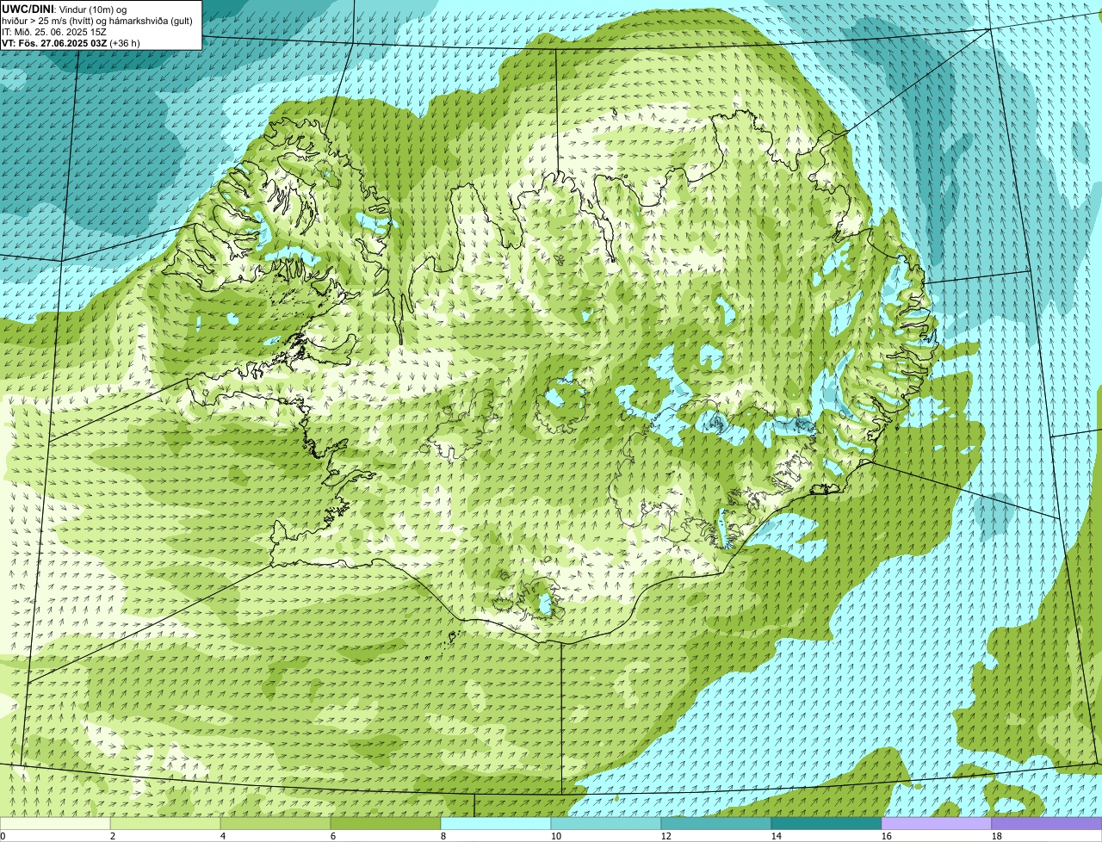The height and width of the screenshot is (842, 1102).
Task: Click the legend scale label "10"
Action: (556, 836)
